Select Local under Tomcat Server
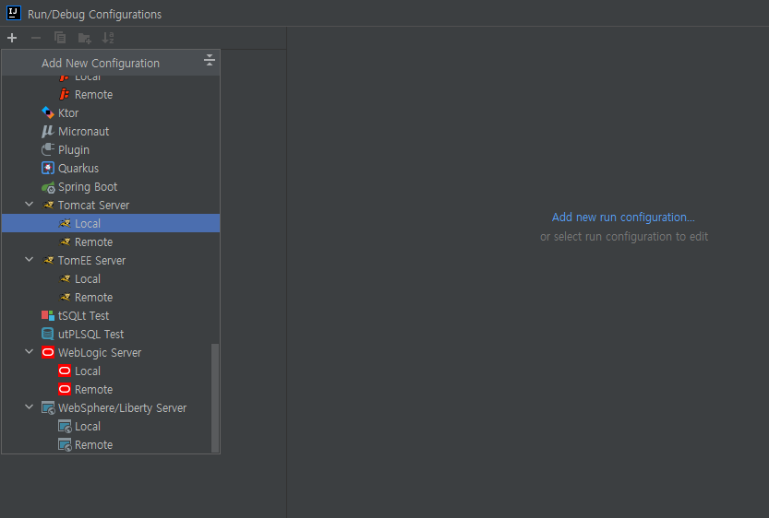The height and width of the screenshot is (518, 769). click(x=111, y=223)
